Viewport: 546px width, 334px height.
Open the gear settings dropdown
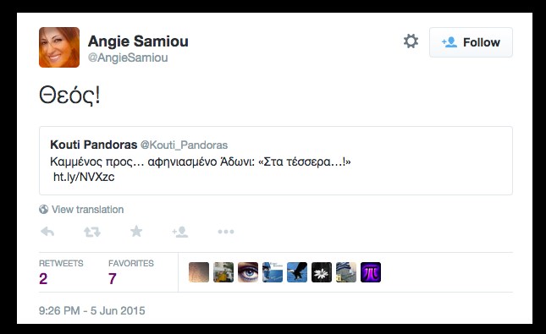click(411, 41)
